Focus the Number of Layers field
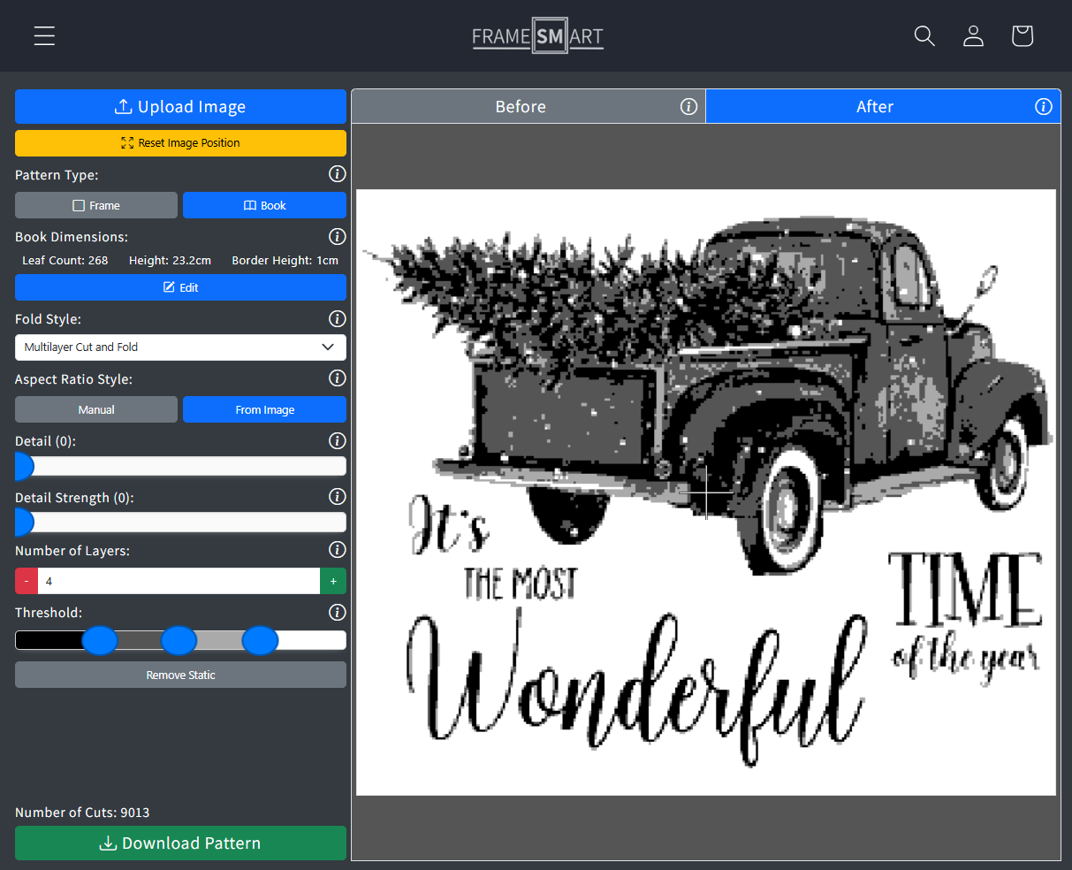 tap(179, 581)
